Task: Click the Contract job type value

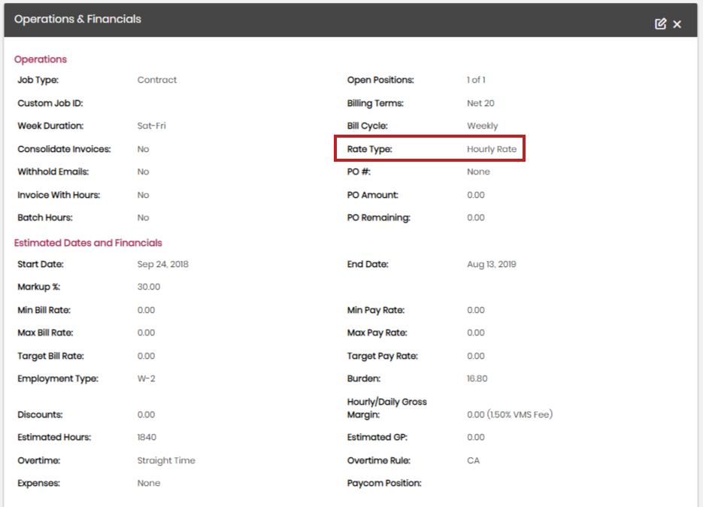Action: pyautogui.click(x=157, y=80)
